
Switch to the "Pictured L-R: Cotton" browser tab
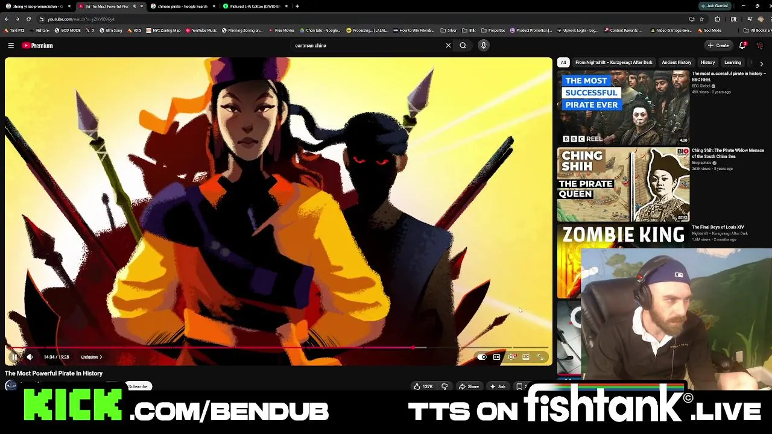point(255,6)
